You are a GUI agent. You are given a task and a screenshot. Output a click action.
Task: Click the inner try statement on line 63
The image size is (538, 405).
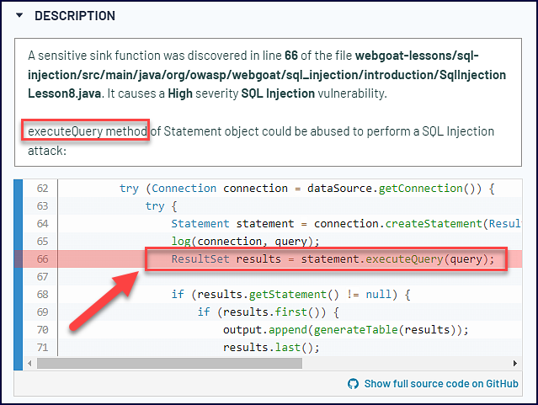coord(155,206)
